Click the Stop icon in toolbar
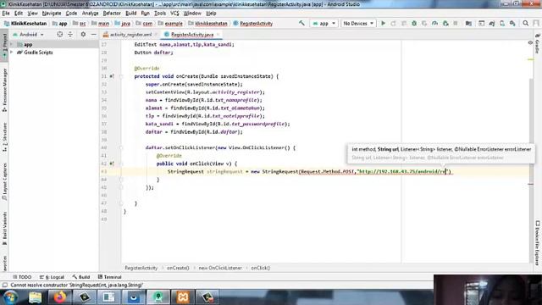 click(x=456, y=23)
